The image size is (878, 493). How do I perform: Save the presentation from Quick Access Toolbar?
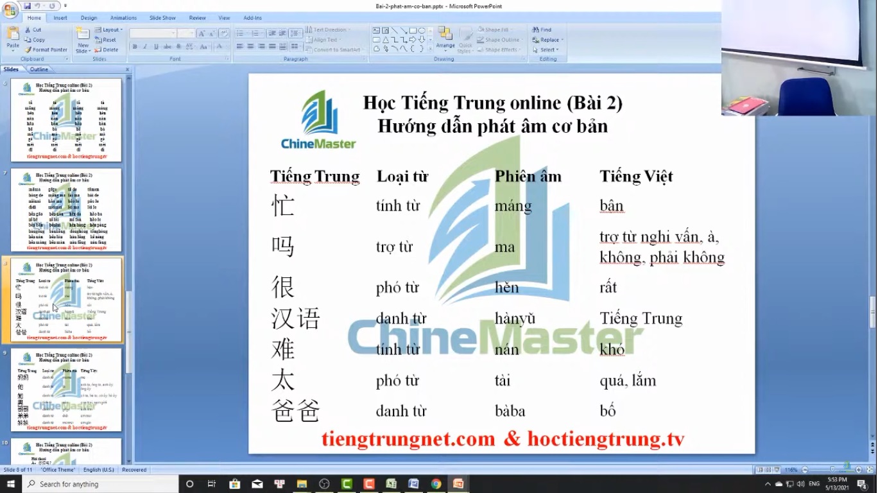(x=28, y=6)
